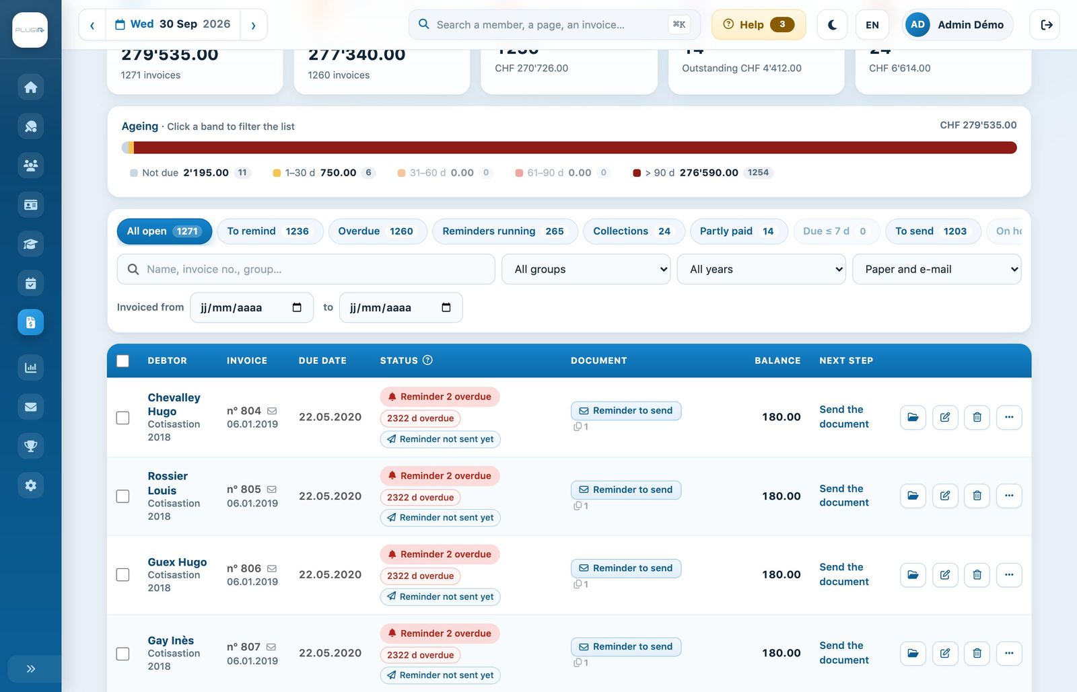The width and height of the screenshot is (1077, 692).
Task: Filter by 1–30 d ageing band
Action: [x=324, y=173]
